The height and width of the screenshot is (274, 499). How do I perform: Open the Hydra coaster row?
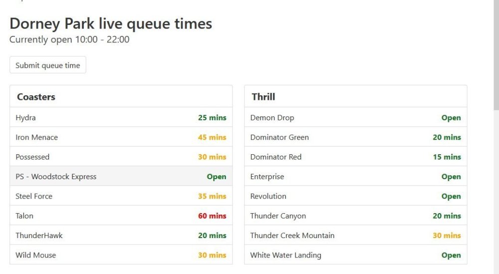tap(26, 118)
